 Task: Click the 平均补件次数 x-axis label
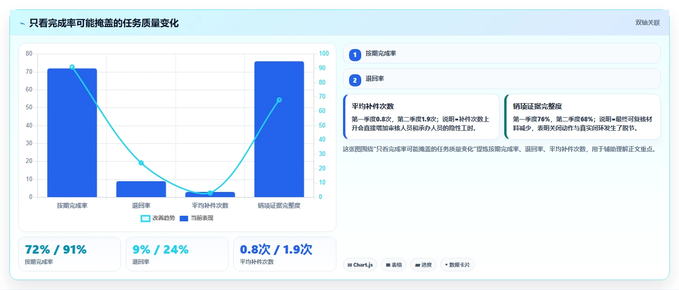click(x=210, y=205)
